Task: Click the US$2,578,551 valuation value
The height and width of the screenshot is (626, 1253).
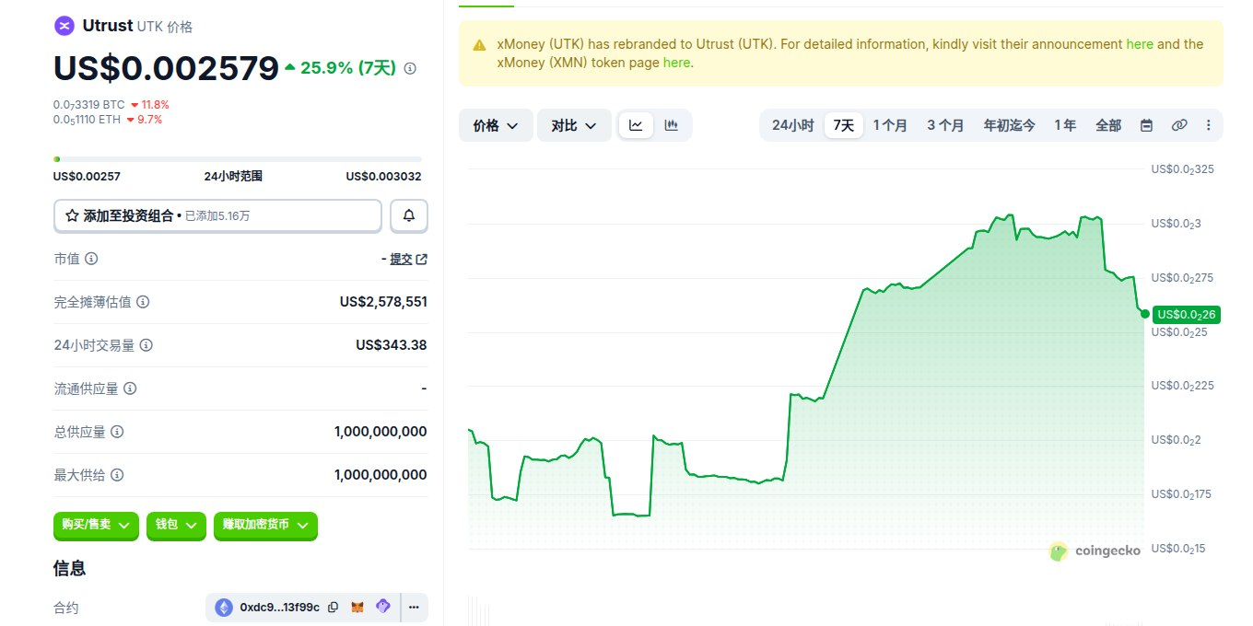Action: click(x=383, y=302)
